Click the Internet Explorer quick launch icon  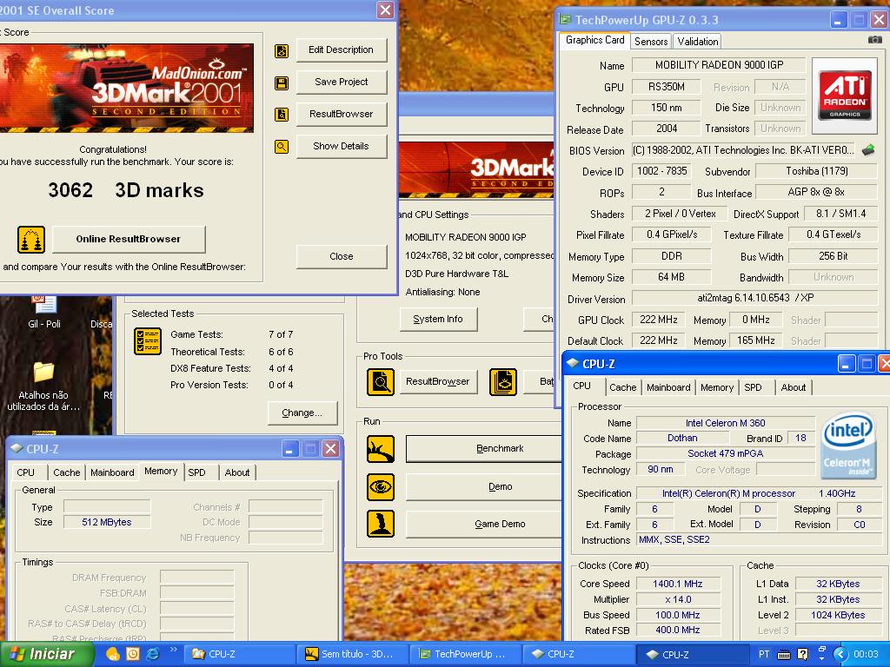point(153,654)
